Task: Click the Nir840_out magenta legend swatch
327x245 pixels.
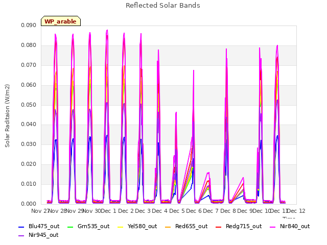Action: [x=273, y=227]
